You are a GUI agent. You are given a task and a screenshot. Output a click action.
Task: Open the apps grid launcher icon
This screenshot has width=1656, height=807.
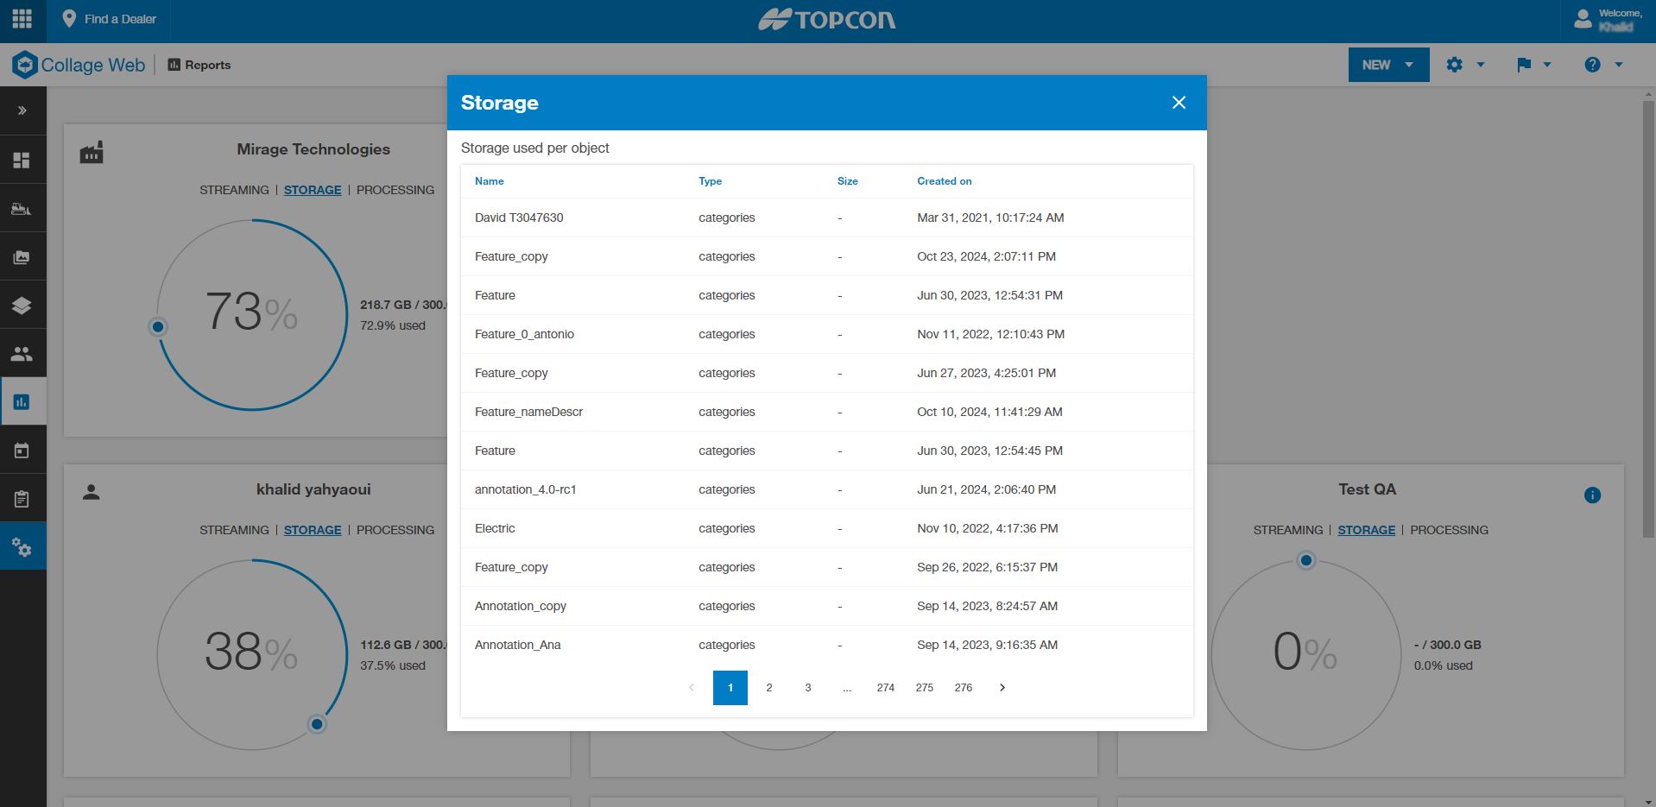point(22,19)
